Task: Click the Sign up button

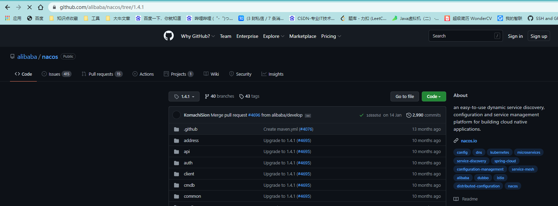Action: click(539, 36)
